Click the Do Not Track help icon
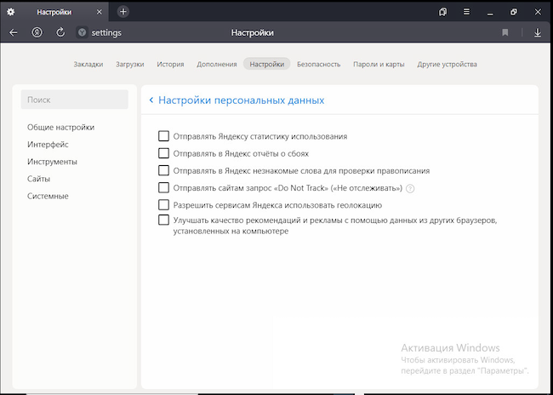Screen dimensions: 553x395 410,188
